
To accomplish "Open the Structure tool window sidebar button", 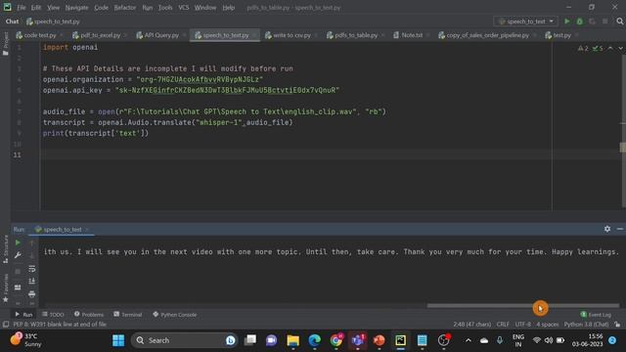I will point(5,249).
